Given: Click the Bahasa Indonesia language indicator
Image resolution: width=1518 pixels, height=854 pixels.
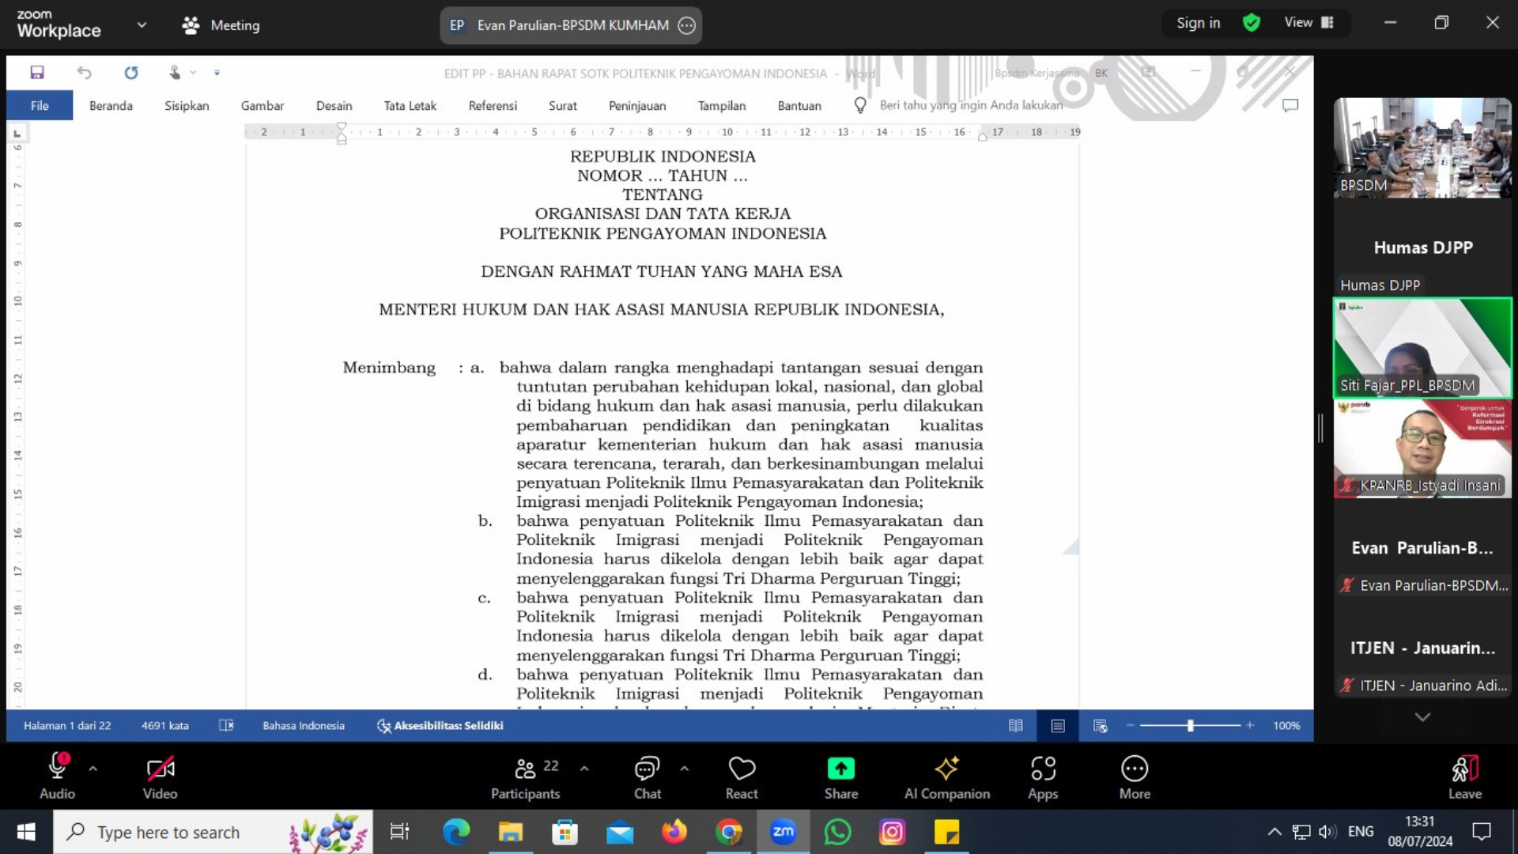Looking at the screenshot, I should pyautogui.click(x=304, y=725).
